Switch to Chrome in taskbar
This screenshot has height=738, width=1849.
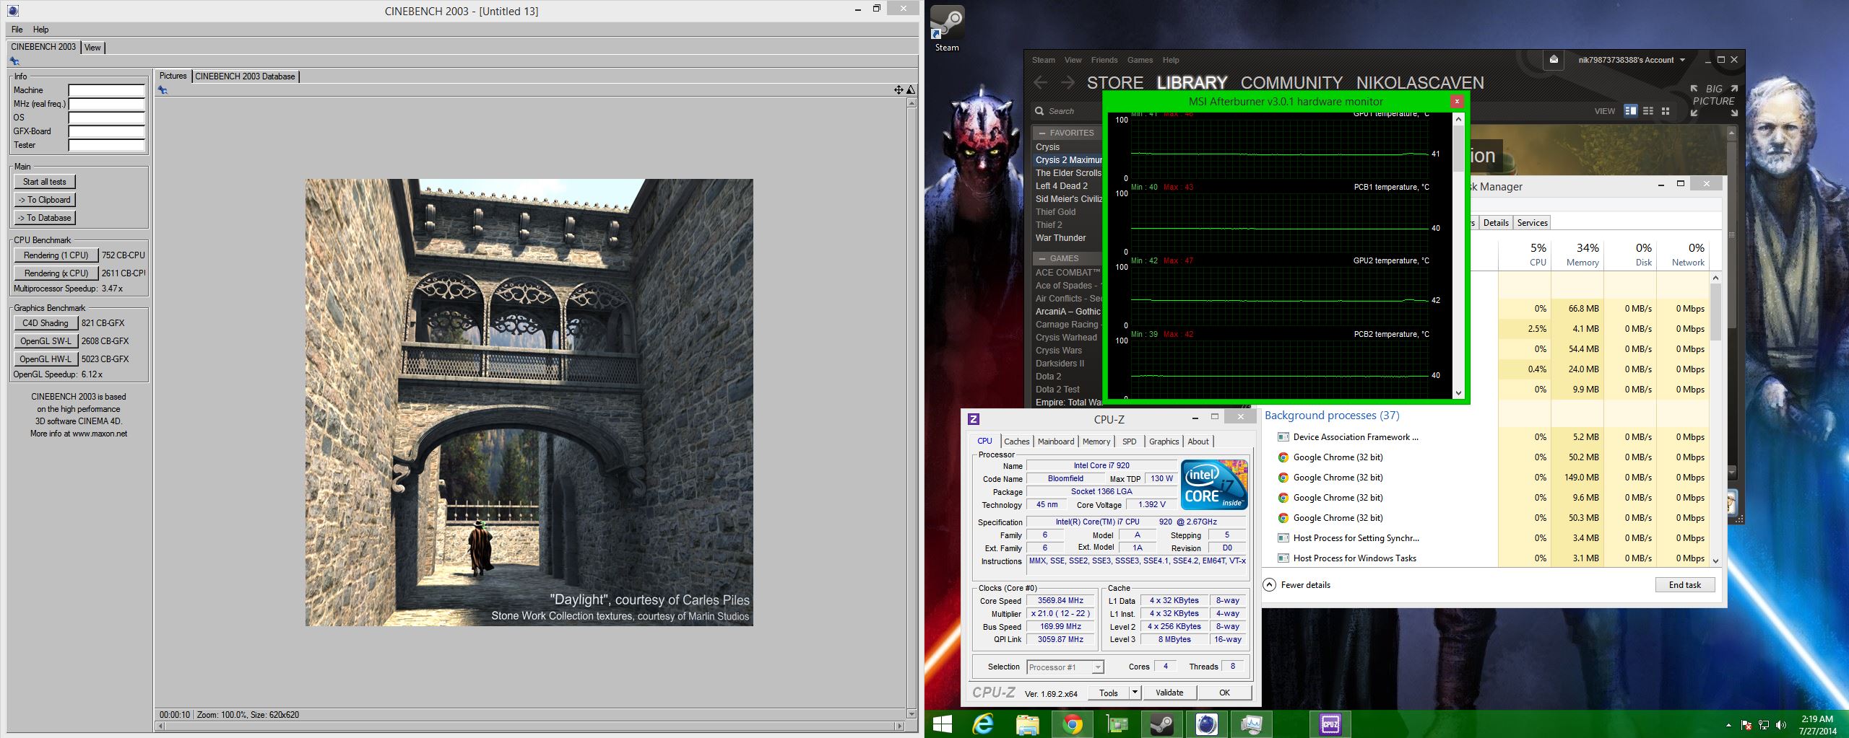pos(1072,724)
